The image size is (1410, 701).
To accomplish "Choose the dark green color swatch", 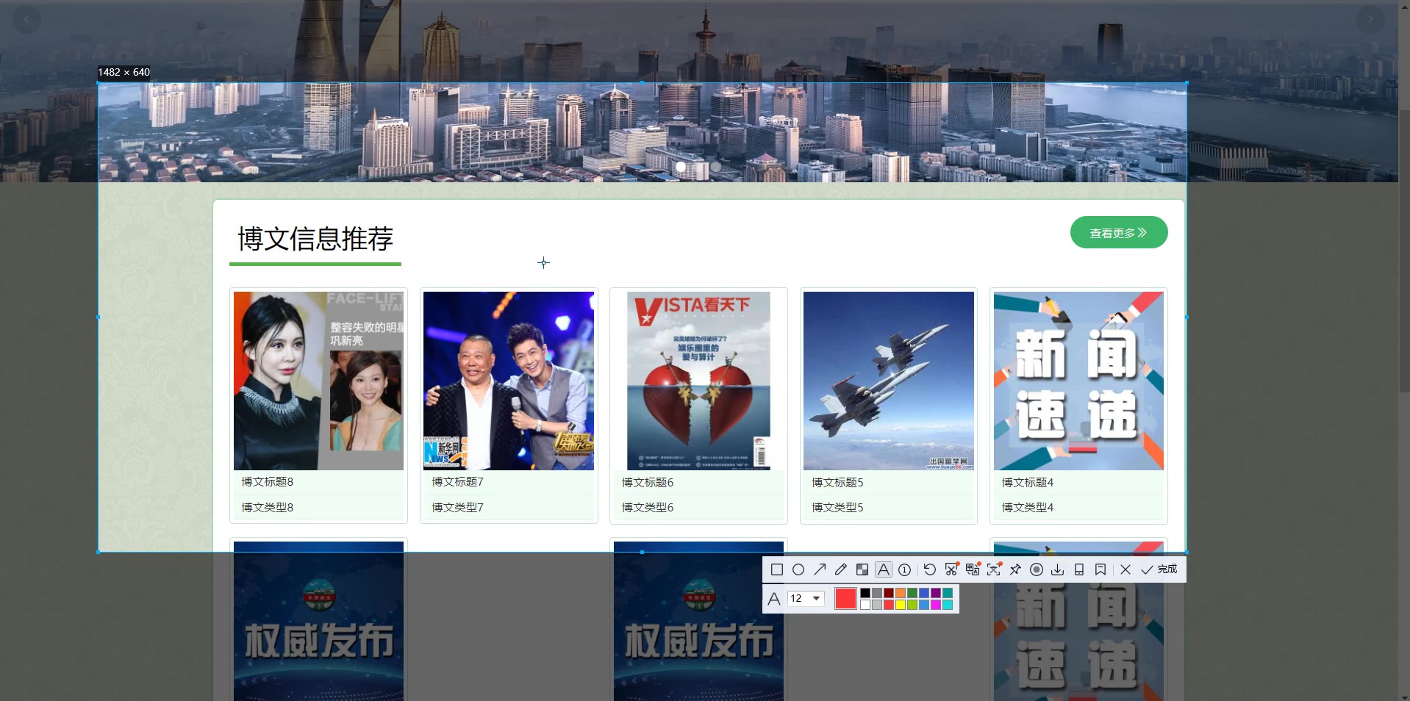I will coord(912,593).
